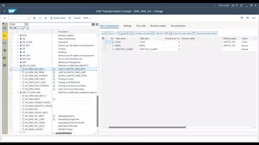Switch to the Test units tab

tap(141, 26)
